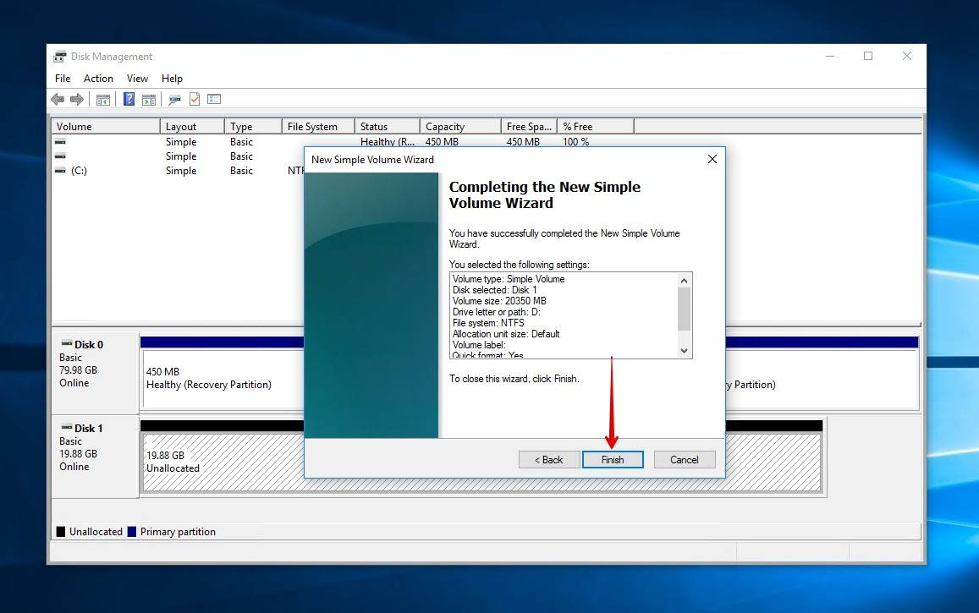Image resolution: width=979 pixels, height=613 pixels.
Task: Click the Finish button in the wizard
Action: (x=613, y=459)
